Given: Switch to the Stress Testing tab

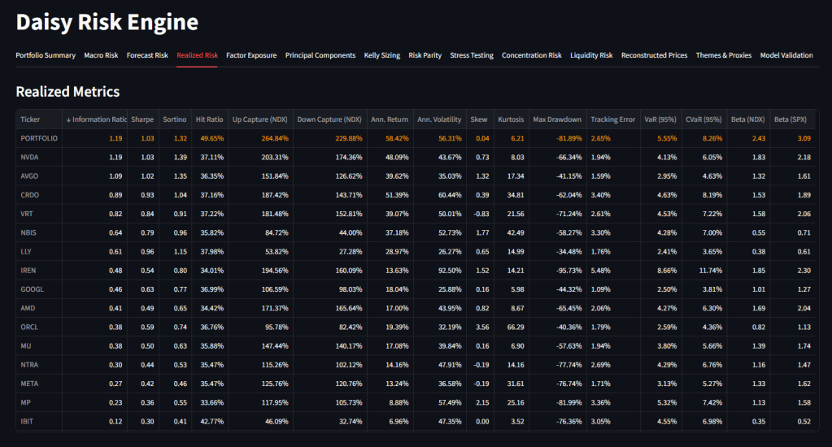Looking at the screenshot, I should [x=472, y=55].
